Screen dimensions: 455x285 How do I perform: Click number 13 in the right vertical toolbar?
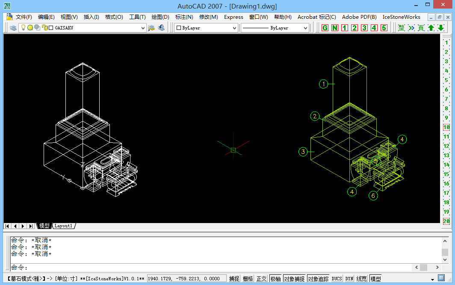446,156
